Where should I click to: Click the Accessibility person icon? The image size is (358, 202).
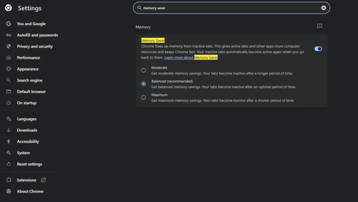(9, 141)
